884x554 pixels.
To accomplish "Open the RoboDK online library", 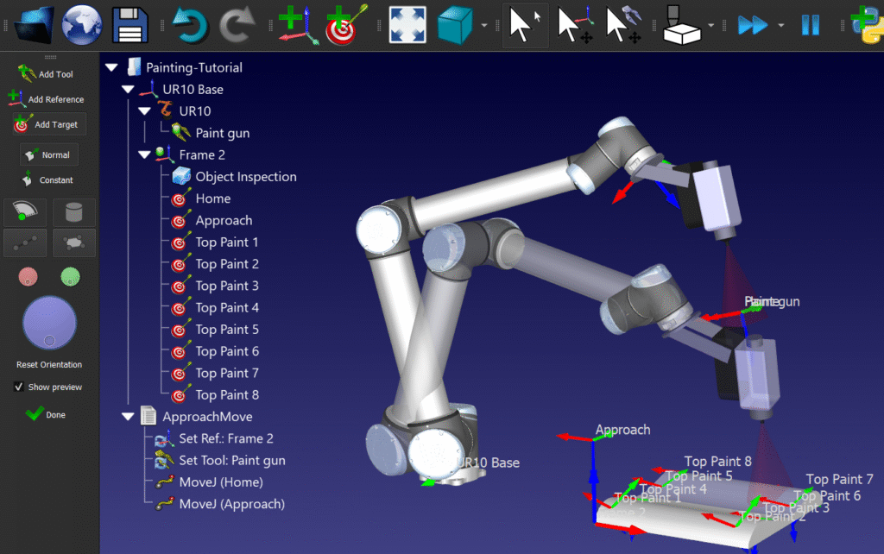I will pos(80,24).
